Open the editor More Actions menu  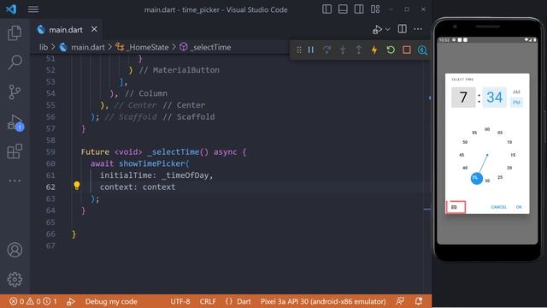418,29
